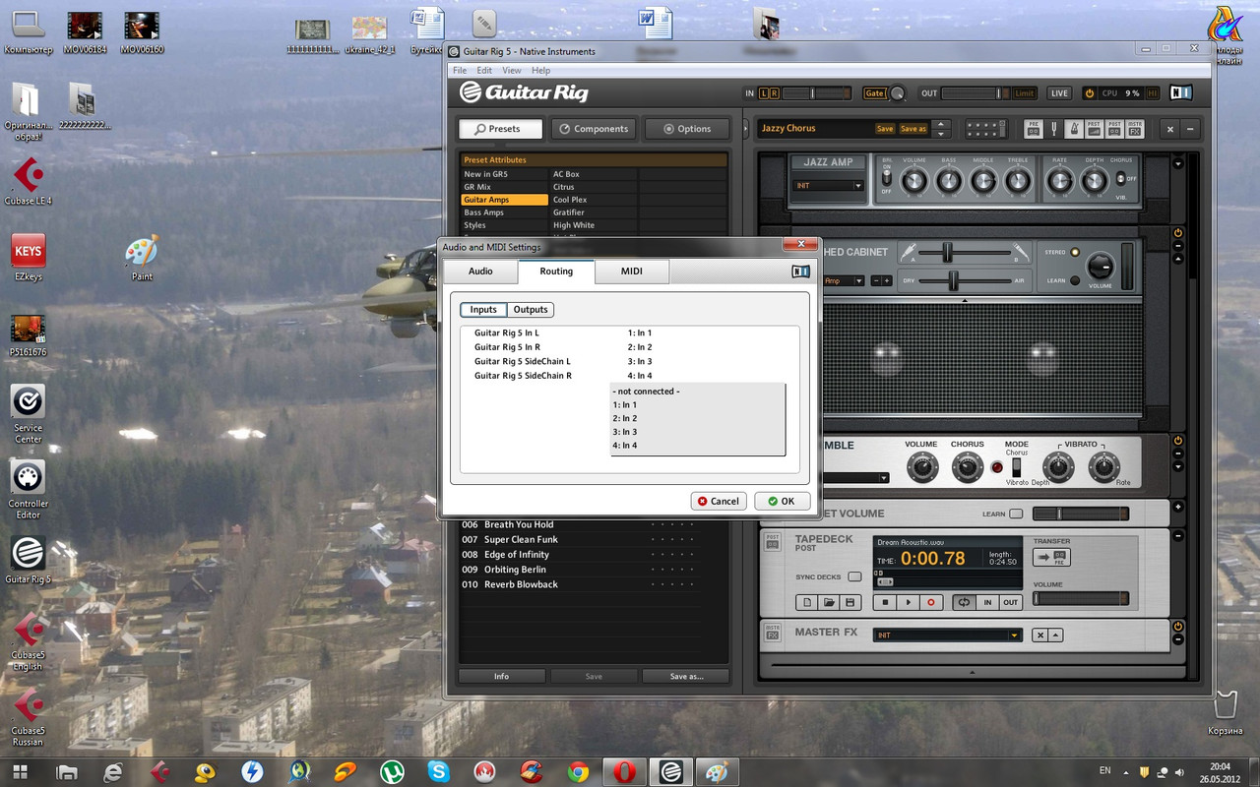Select next preset with down arrow

[x=941, y=134]
